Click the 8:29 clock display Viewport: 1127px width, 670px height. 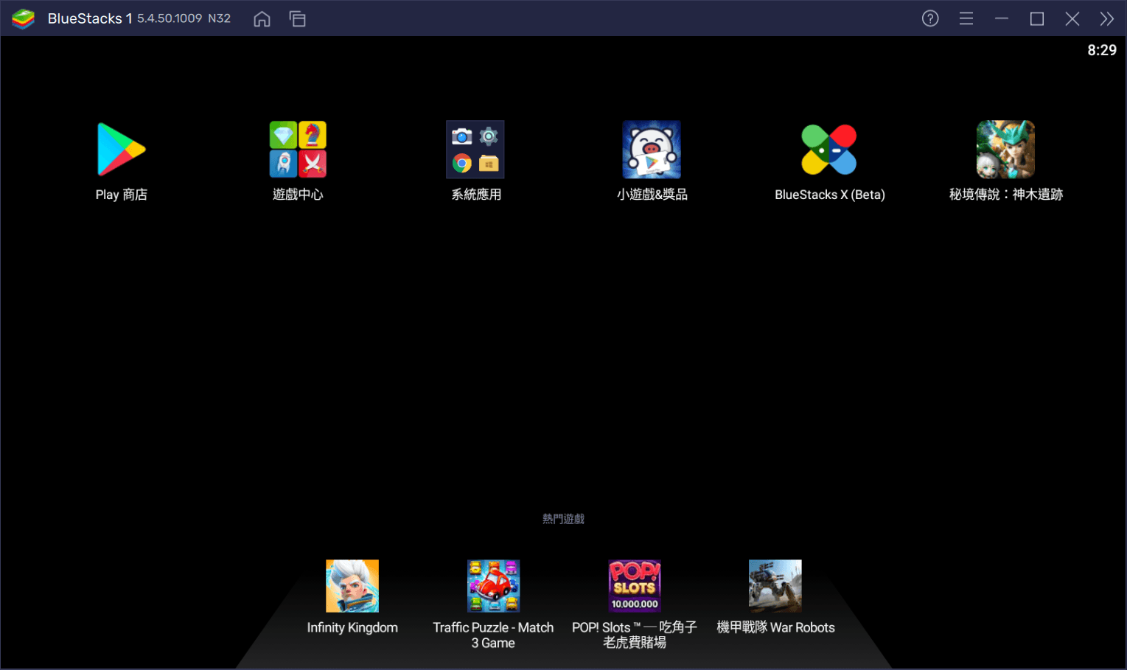click(x=1102, y=50)
